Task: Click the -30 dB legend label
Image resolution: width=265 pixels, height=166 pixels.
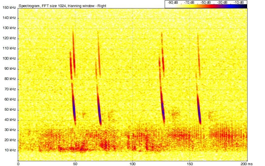Action: coord(222,2)
